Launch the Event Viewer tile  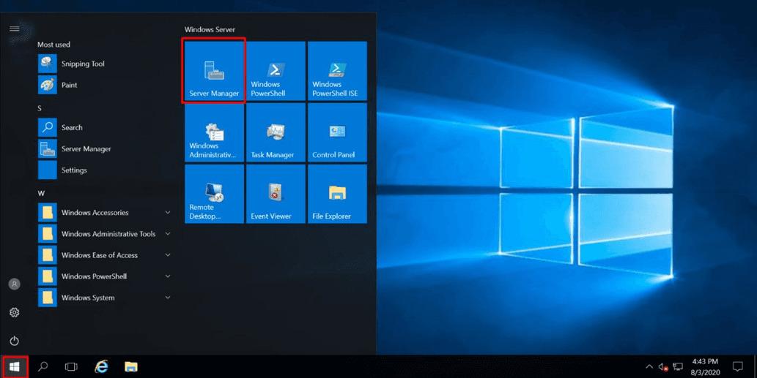click(x=276, y=194)
